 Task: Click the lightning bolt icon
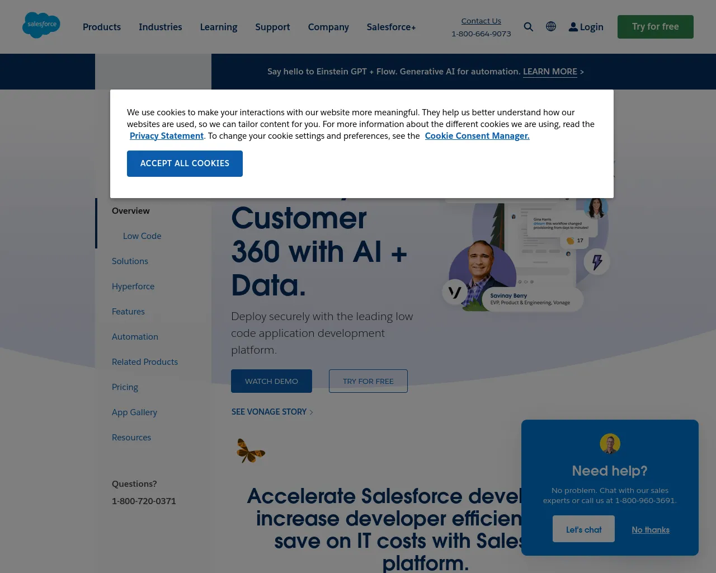[597, 262]
